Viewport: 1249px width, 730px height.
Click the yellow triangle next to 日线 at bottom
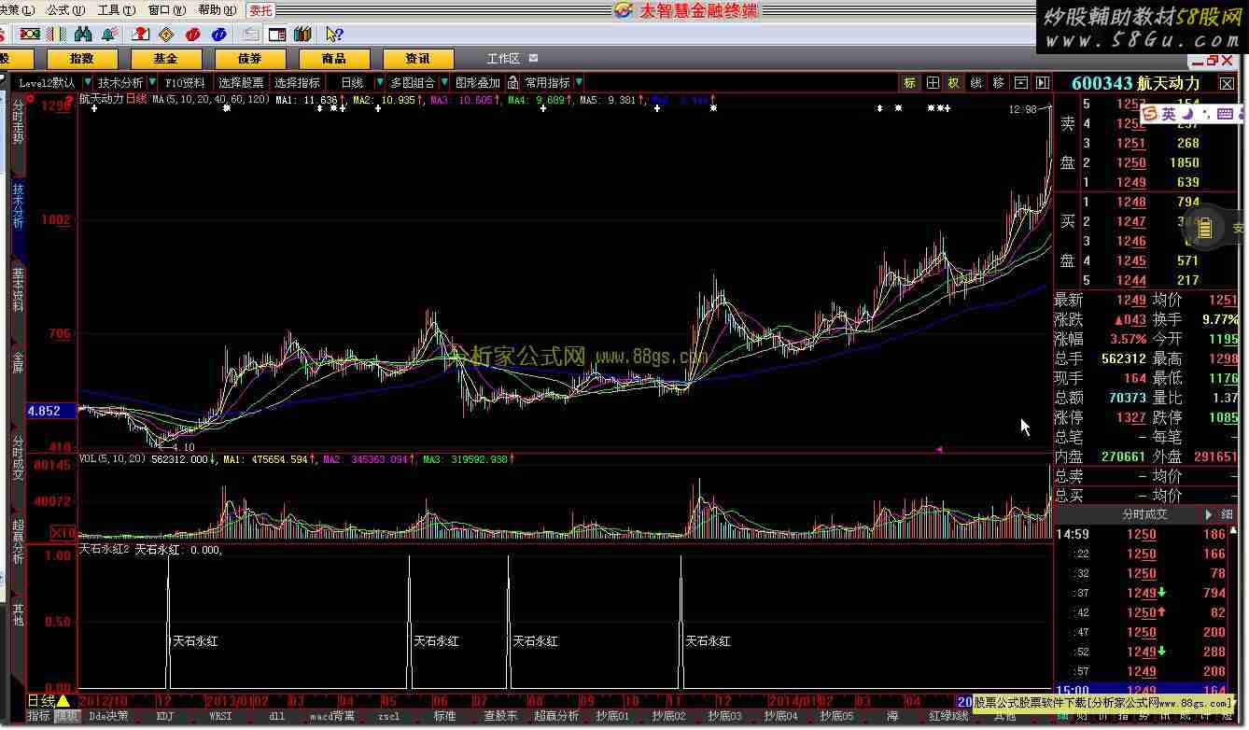(63, 700)
